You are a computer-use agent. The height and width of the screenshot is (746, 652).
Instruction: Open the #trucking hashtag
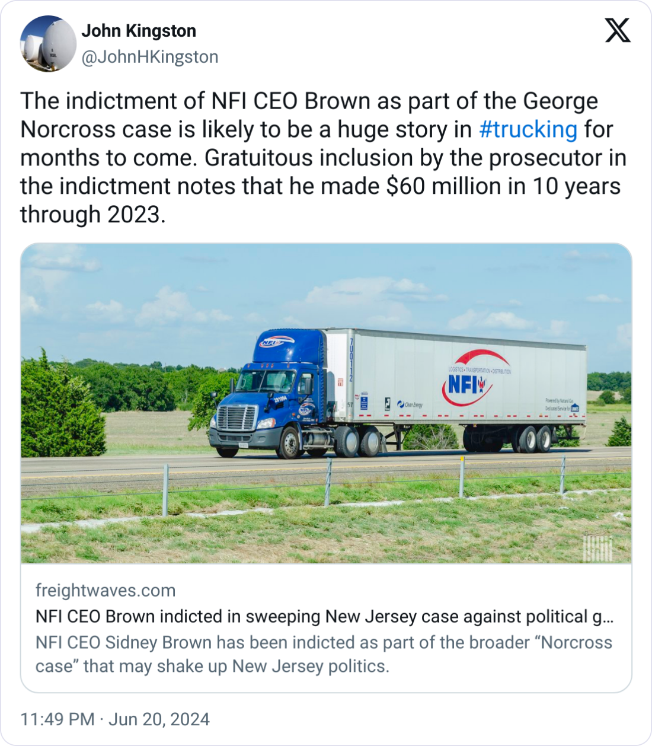[x=528, y=129]
